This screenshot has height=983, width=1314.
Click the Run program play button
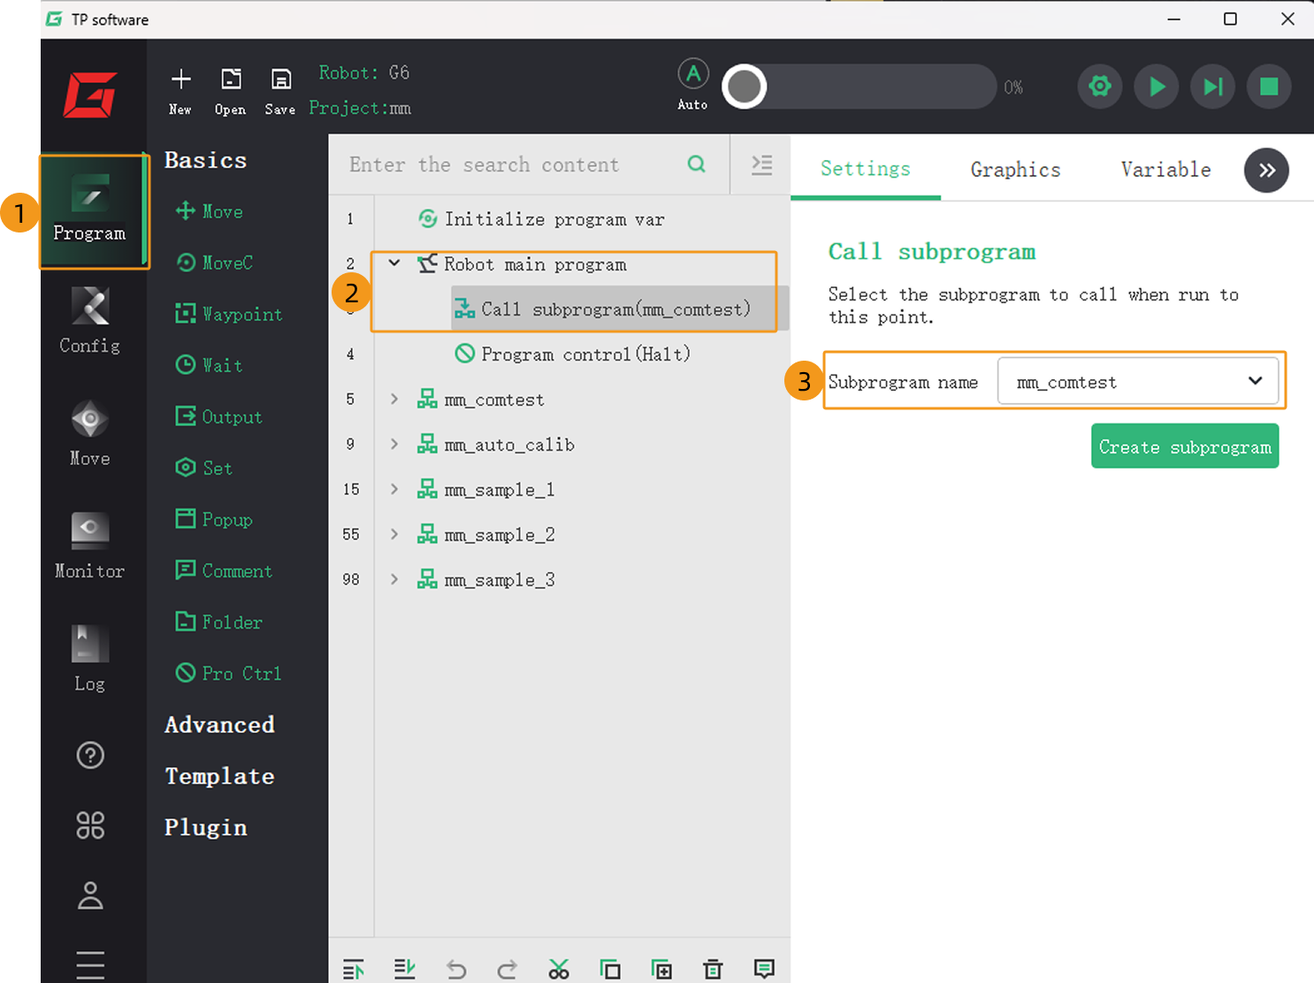tap(1157, 87)
